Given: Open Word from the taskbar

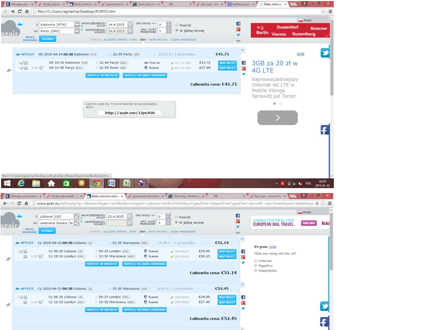Looking at the screenshot, I should 112,184.
